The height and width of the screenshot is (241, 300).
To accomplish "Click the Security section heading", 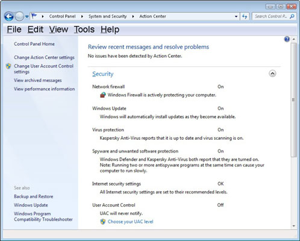I will pos(103,74).
